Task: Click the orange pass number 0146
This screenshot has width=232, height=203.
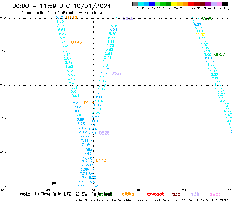Action: 71,17
